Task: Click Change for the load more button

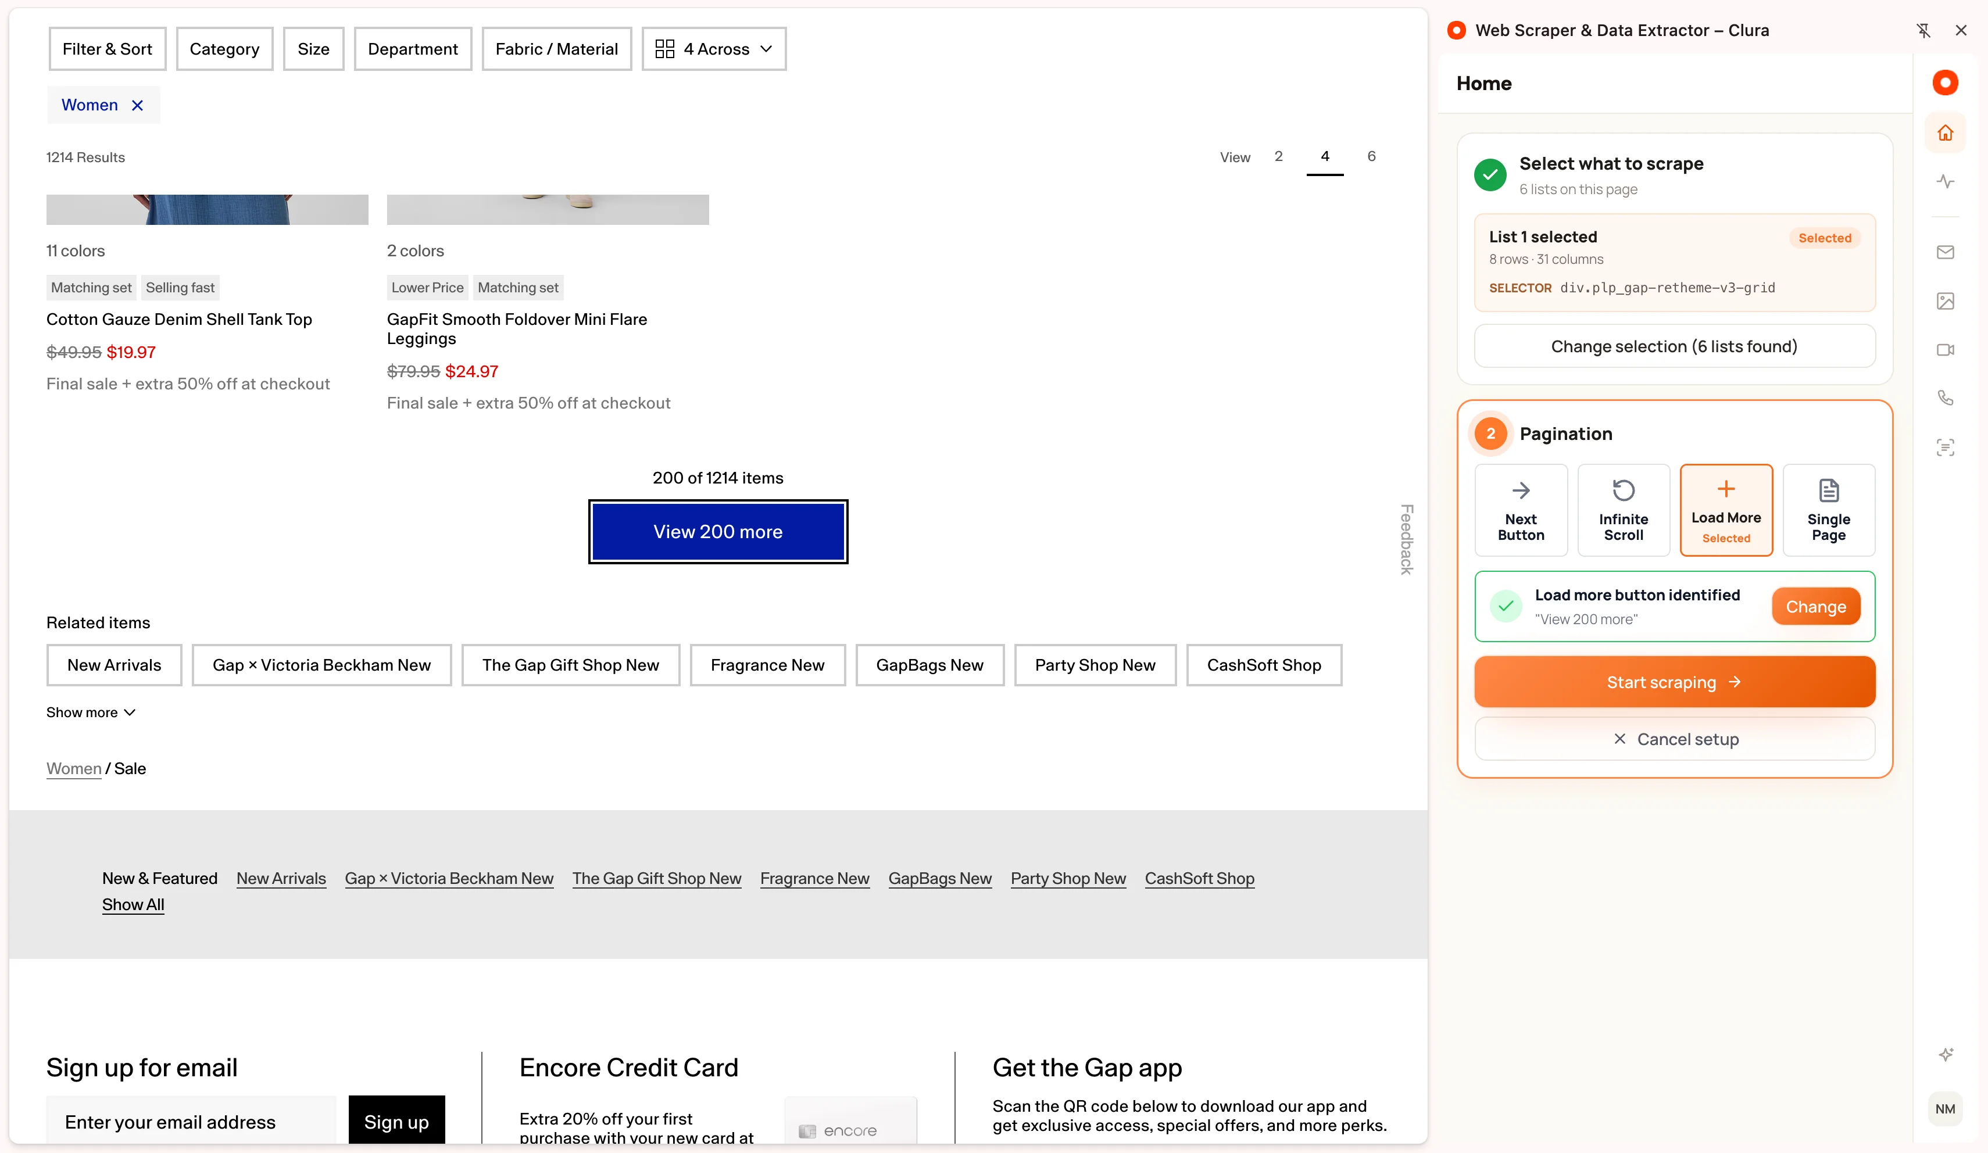Action: pyautogui.click(x=1815, y=607)
